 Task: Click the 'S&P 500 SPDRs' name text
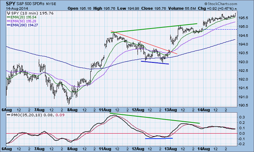click(31, 4)
